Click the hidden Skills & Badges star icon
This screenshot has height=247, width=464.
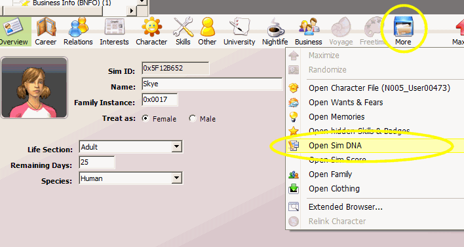click(x=294, y=131)
